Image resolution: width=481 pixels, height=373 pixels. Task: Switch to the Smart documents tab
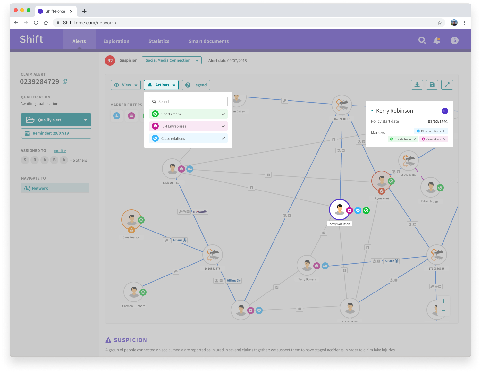click(209, 41)
